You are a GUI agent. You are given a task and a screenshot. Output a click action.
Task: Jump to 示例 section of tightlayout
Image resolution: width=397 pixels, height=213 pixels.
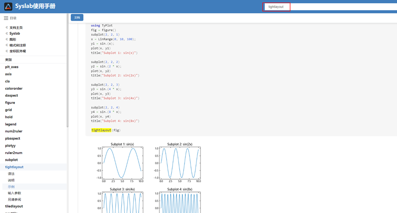11,187
